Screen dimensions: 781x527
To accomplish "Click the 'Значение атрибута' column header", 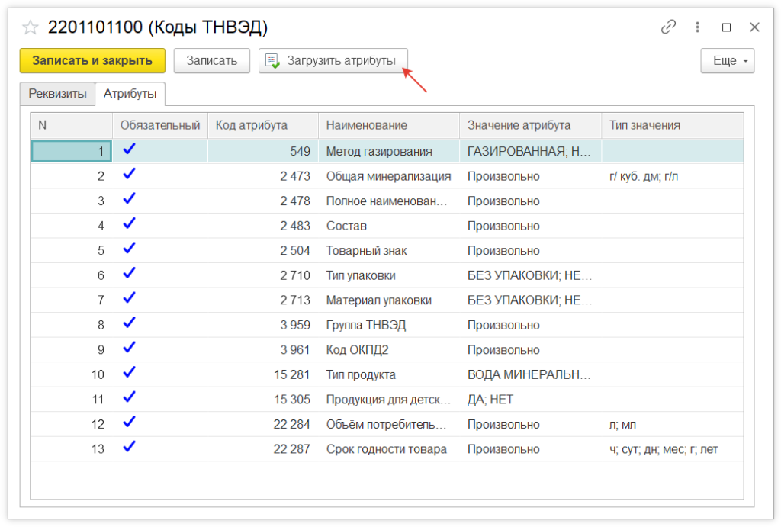I will 530,126.
